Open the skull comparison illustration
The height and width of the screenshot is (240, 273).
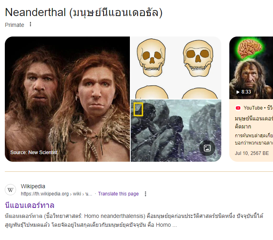(x=176, y=67)
